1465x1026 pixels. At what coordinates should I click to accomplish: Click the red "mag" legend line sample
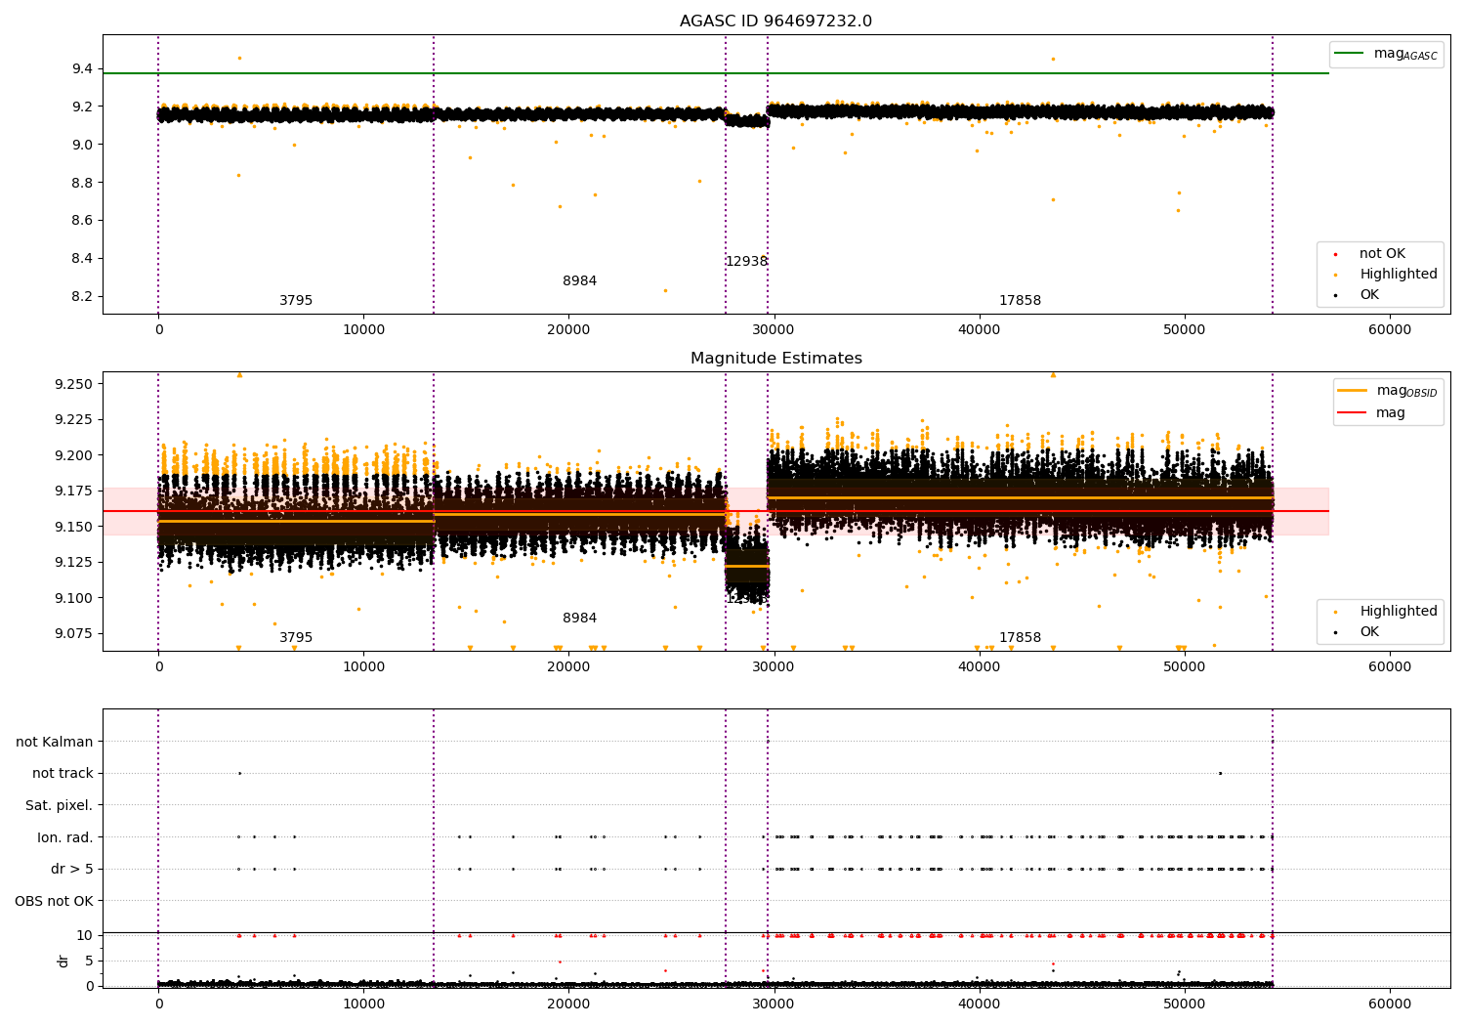point(1353,413)
